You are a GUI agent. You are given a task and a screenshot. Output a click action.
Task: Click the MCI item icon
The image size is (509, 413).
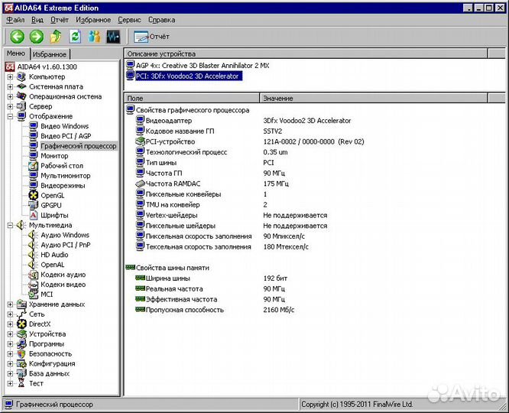(x=34, y=294)
